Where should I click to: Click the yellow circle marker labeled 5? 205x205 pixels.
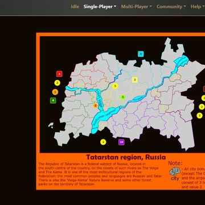pyautogui.click(x=115, y=86)
